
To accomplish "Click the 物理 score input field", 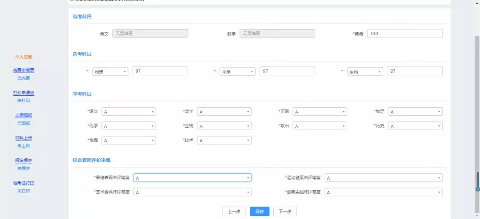I will 160,71.
